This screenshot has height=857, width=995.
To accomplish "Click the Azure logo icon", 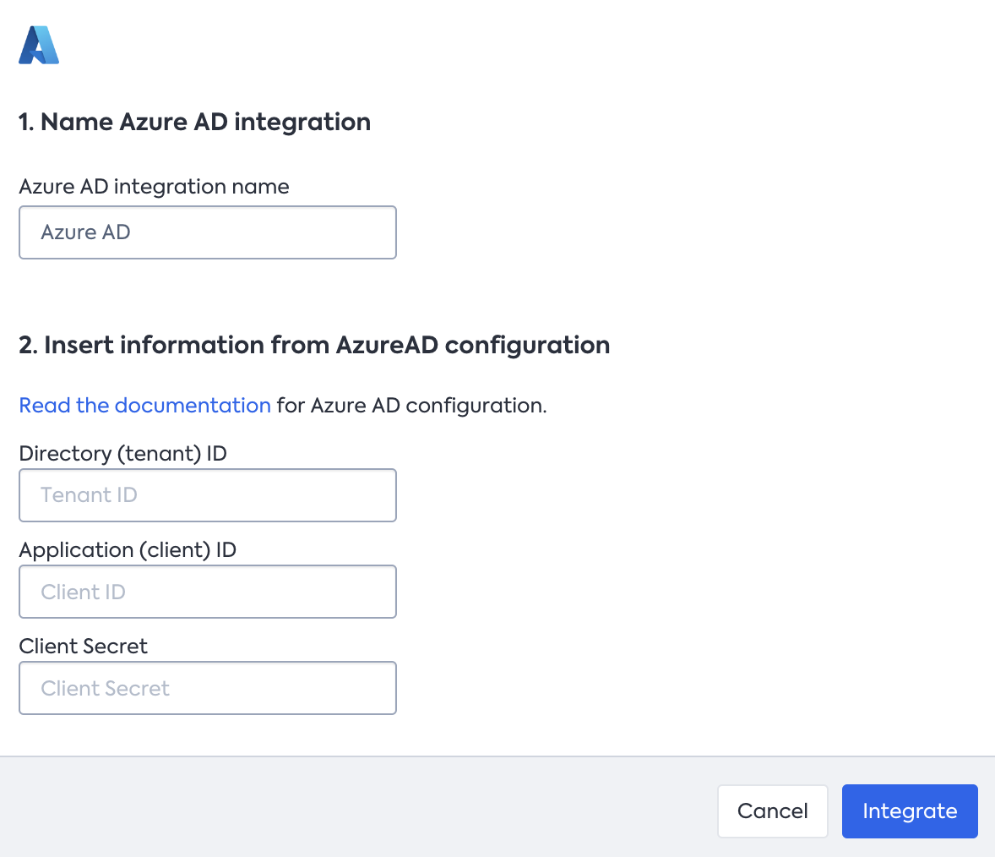I will point(39,45).
